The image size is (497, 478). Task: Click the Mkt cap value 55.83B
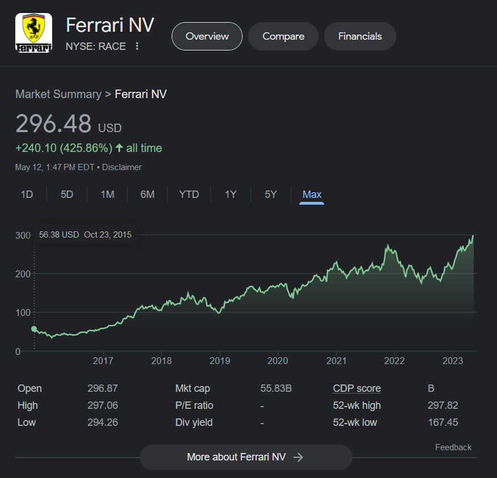(276, 388)
